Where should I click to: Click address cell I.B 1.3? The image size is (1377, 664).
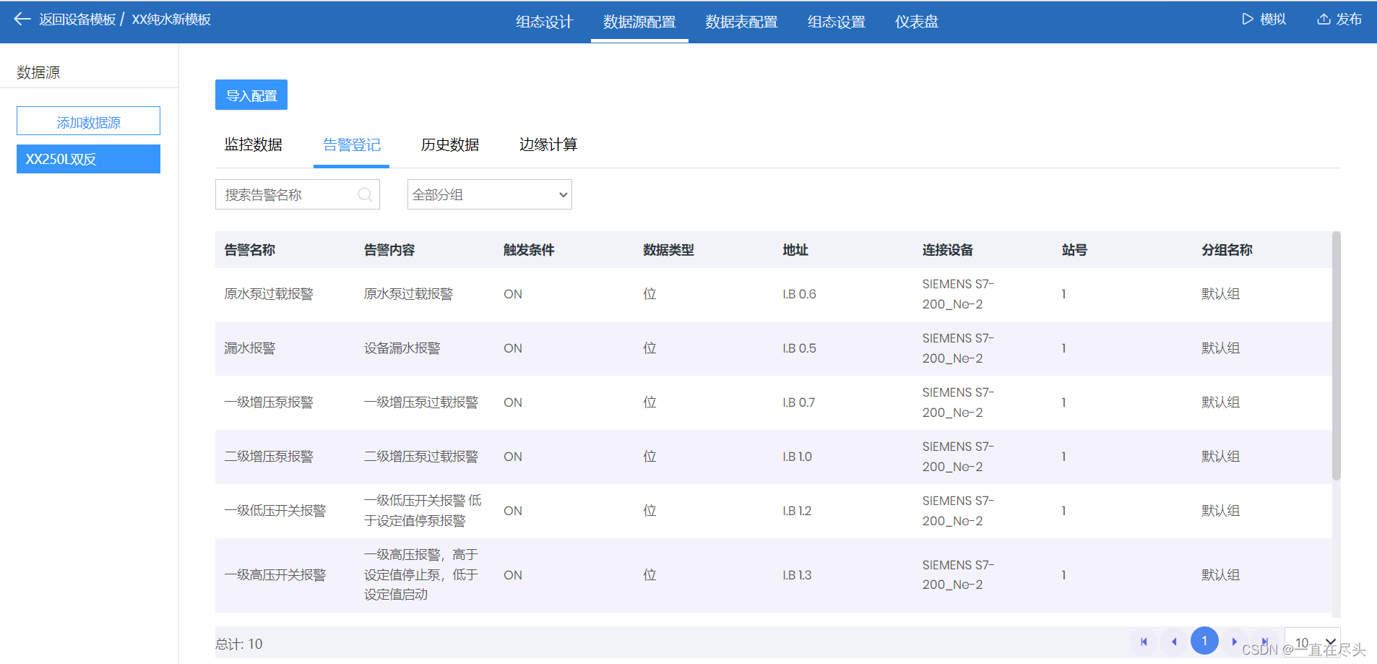tap(797, 575)
